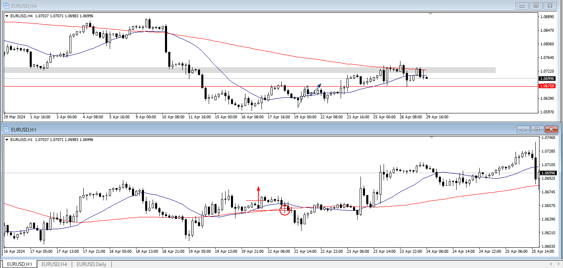Maximize the EURUSD,H4 chart window
Screen dimensions: 563x268
pos(536,6)
